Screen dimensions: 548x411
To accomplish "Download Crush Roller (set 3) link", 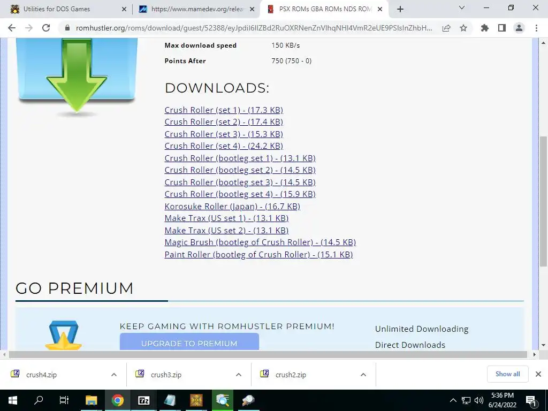I will pyautogui.click(x=224, y=134).
